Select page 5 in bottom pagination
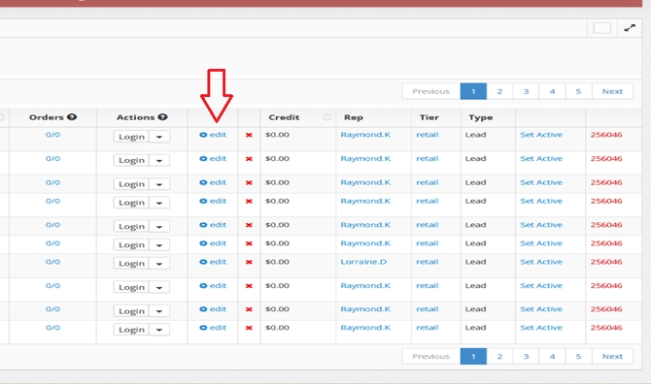Image resolution: width=651 pixels, height=384 pixels. pos(578,357)
